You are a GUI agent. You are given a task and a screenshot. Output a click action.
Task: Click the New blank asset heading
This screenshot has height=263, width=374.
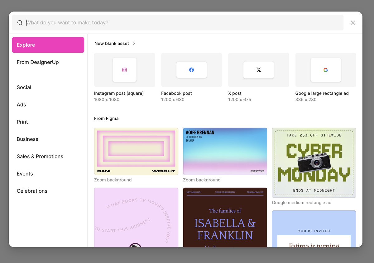tap(112, 44)
